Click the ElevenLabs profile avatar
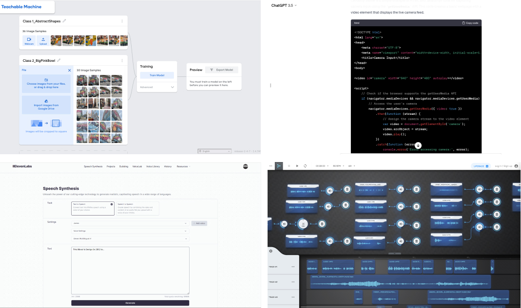Screen dimensions: 521x308 pyautogui.click(x=246, y=166)
